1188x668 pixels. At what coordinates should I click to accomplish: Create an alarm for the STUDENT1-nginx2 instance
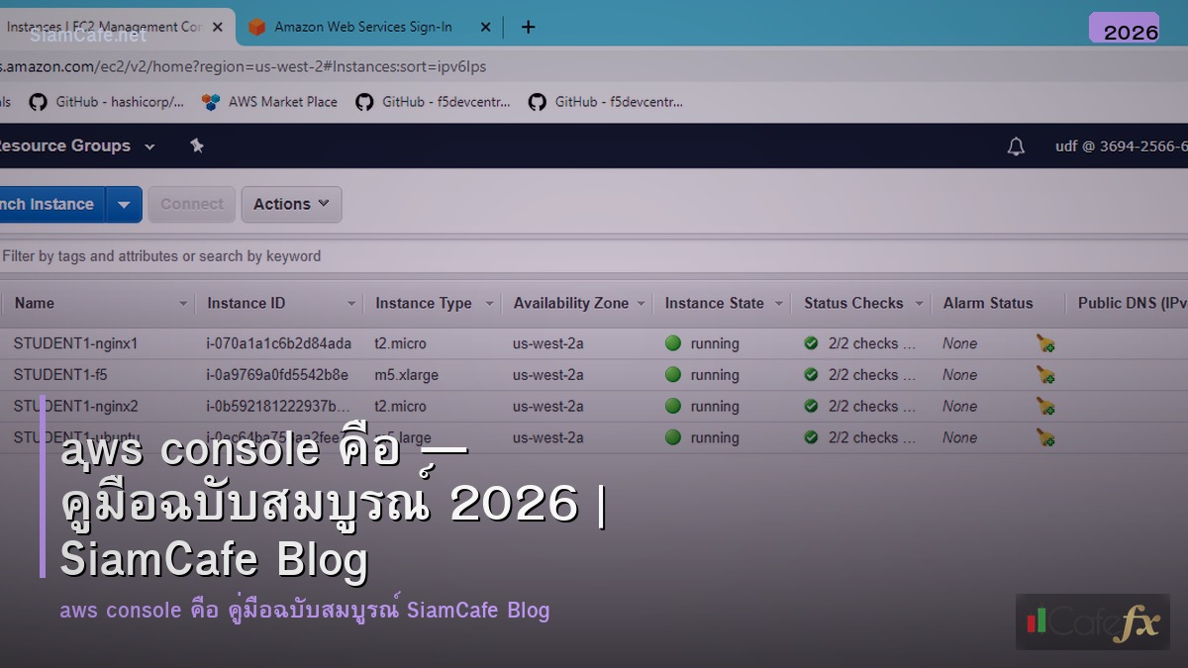(x=1045, y=406)
